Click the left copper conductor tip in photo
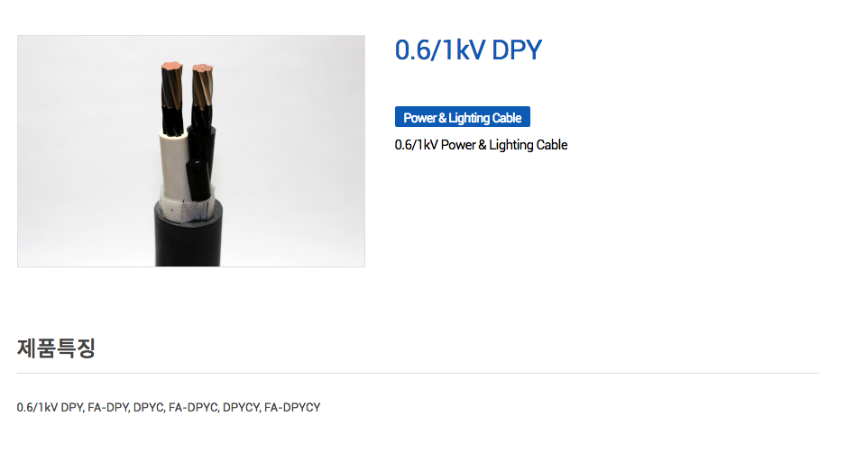Image resolution: width=846 pixels, height=461 pixels. point(171,68)
